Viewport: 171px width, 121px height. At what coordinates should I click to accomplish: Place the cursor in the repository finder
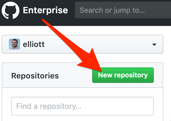point(82,106)
